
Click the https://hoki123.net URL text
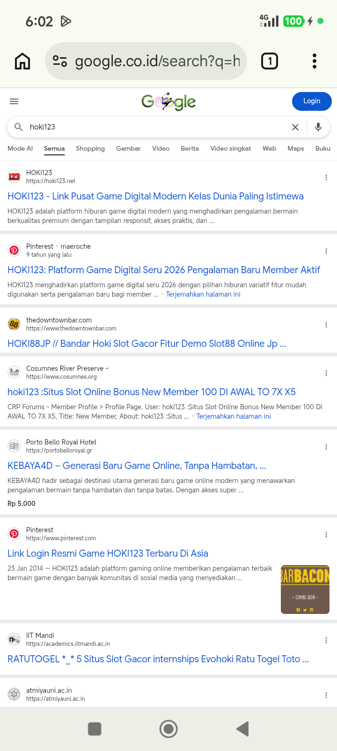point(51,181)
